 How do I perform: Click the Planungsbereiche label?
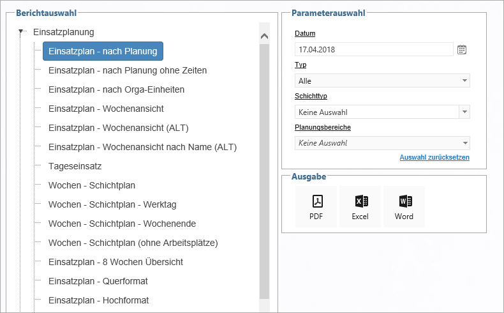click(x=323, y=127)
